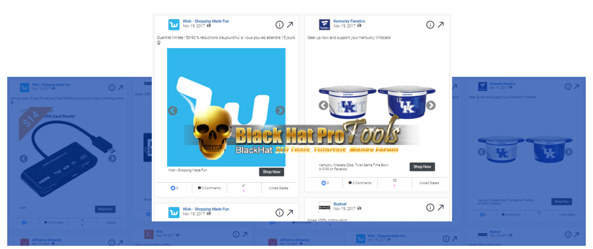Show previous image in the background card-reader ad
This screenshot has height=249, width=593.
point(23,159)
